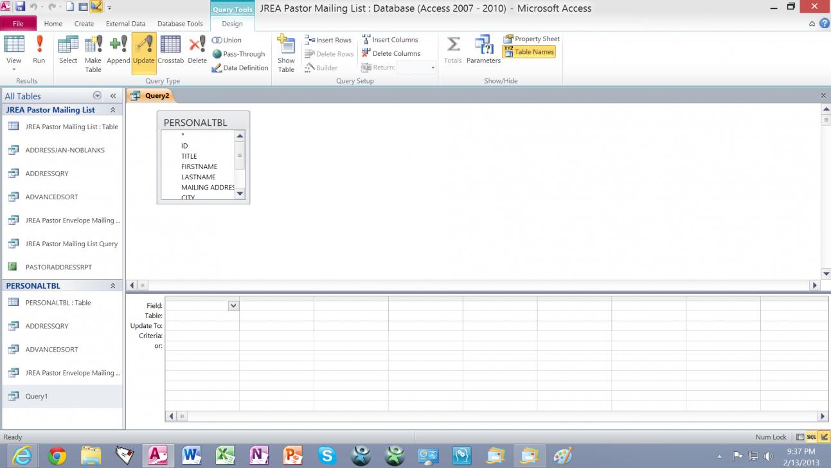Toggle the Table Names row display
The width and height of the screenshot is (831, 468).
tap(529, 52)
